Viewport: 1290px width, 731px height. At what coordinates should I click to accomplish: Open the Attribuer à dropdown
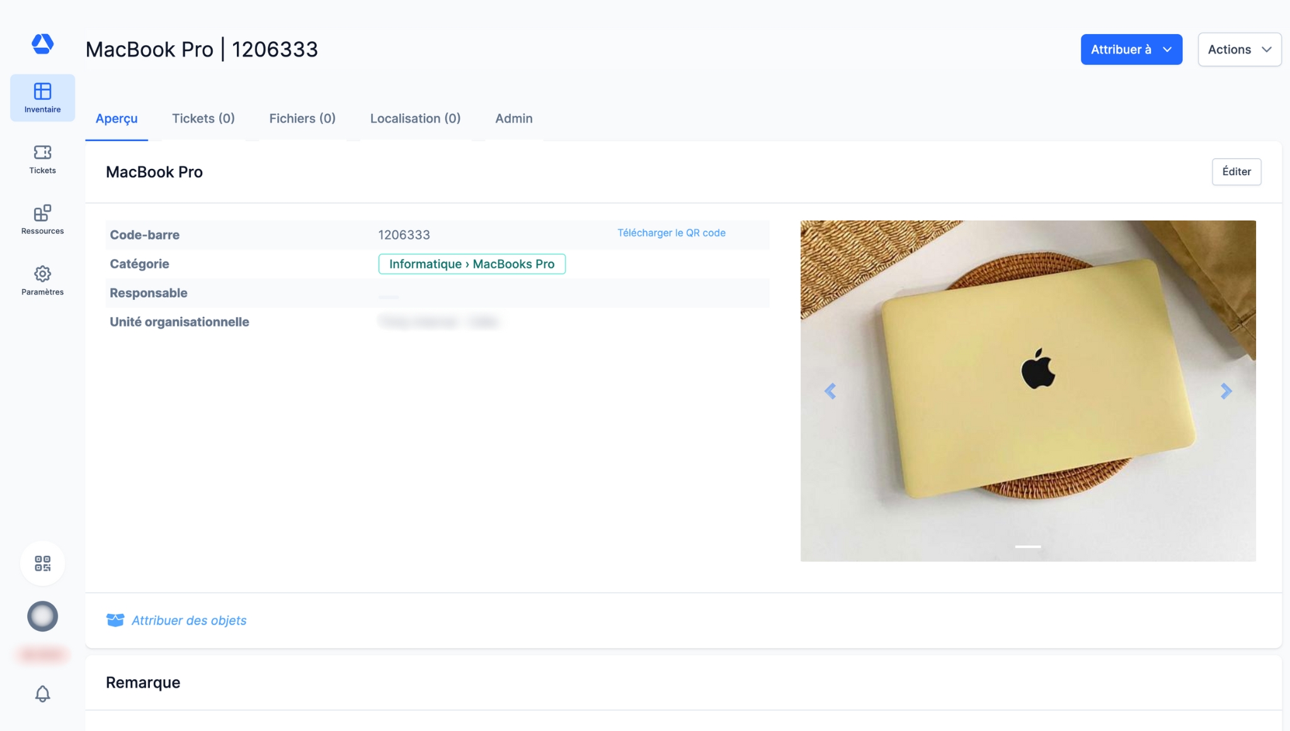pyautogui.click(x=1131, y=49)
